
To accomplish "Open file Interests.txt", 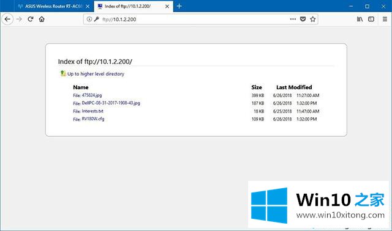I will coord(92,111).
